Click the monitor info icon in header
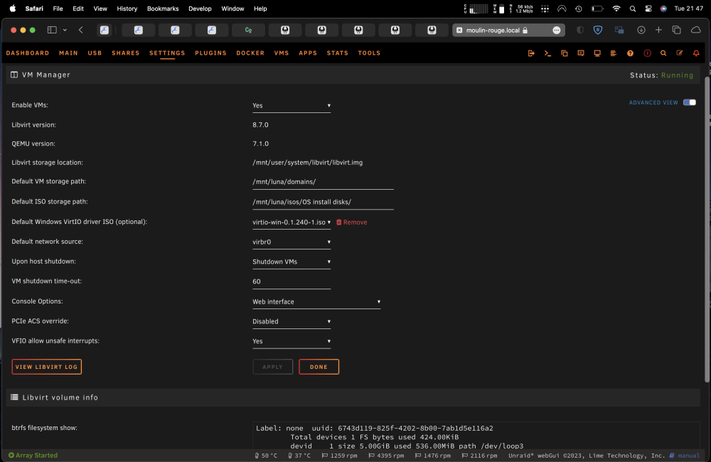The width and height of the screenshot is (711, 462). click(x=597, y=53)
